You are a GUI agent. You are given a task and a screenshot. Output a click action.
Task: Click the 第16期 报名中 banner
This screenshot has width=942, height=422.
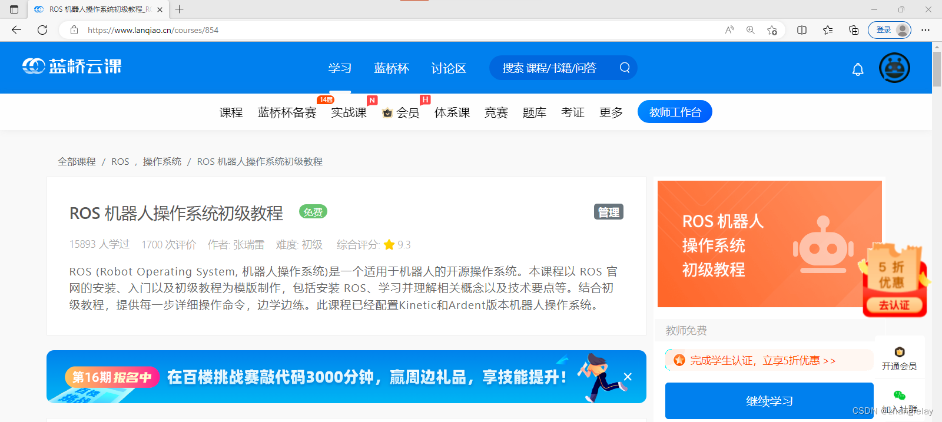point(346,377)
